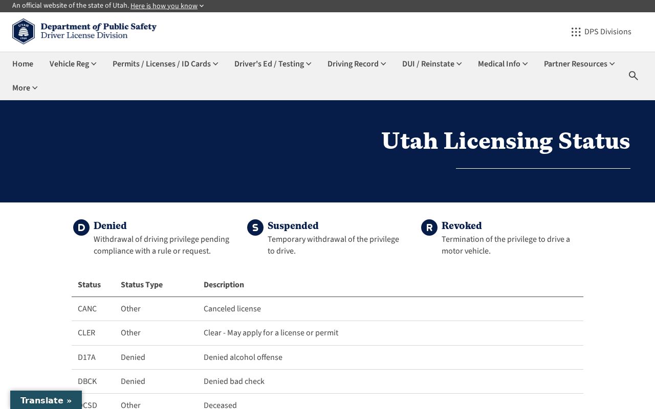The width and height of the screenshot is (655, 409).
Task: Go to the Home page
Action: click(x=23, y=64)
